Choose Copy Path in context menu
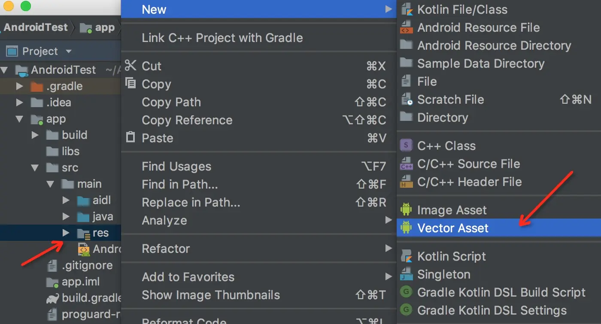 171,102
